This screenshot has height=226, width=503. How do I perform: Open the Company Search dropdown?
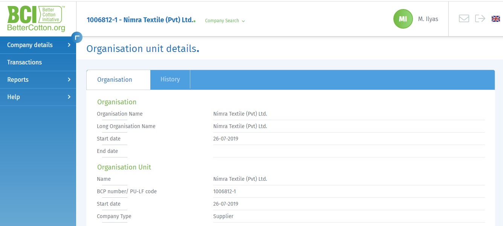[x=225, y=21]
